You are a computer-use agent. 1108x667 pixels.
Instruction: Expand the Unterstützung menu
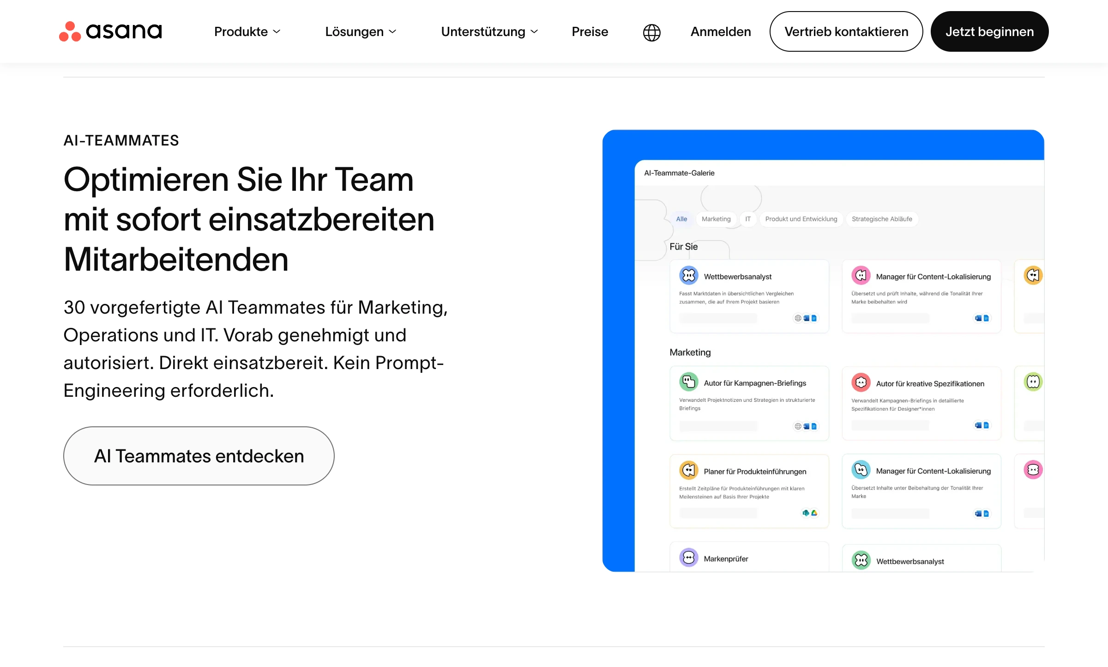489,31
